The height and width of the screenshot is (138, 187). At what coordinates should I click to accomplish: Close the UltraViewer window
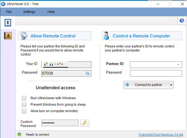[x=182, y=4]
